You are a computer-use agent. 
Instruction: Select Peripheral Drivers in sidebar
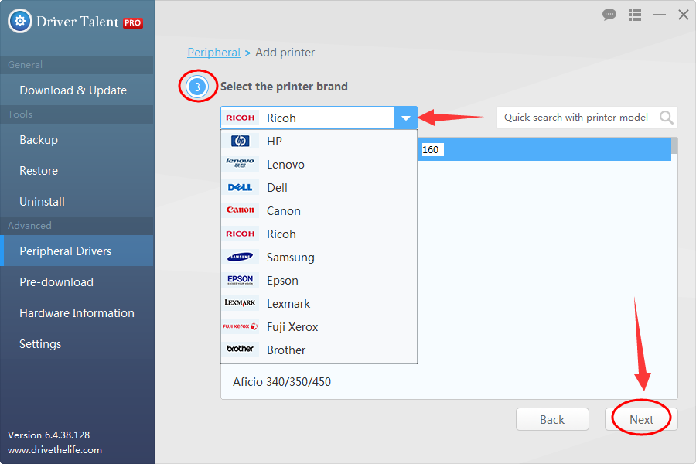coord(77,251)
